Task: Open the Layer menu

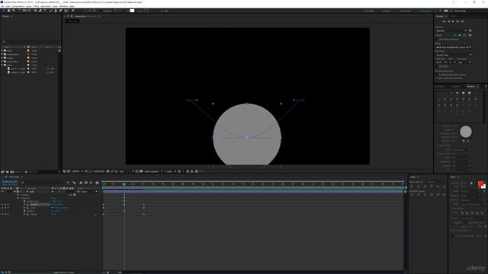Action: 29,6
